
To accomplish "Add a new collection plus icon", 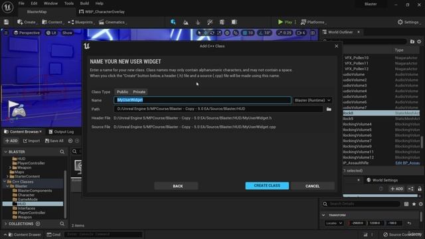I will pos(38,224).
